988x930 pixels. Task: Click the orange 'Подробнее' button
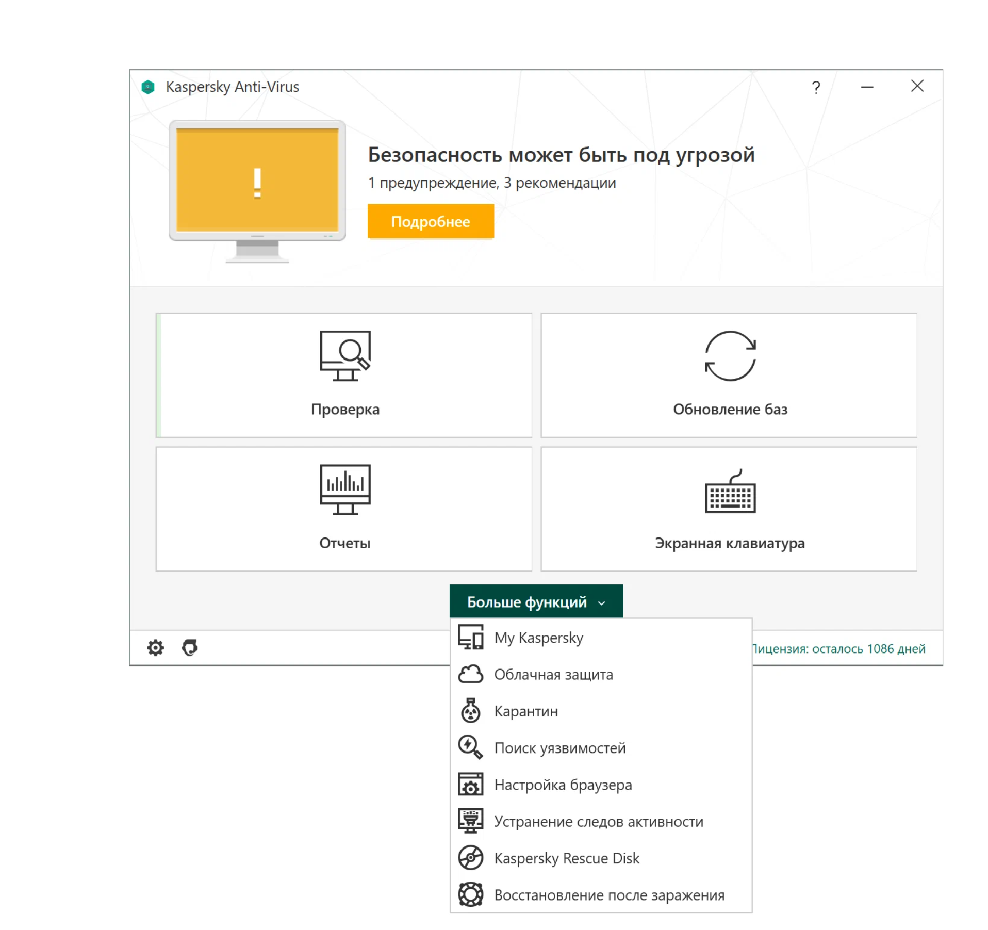[x=431, y=221]
